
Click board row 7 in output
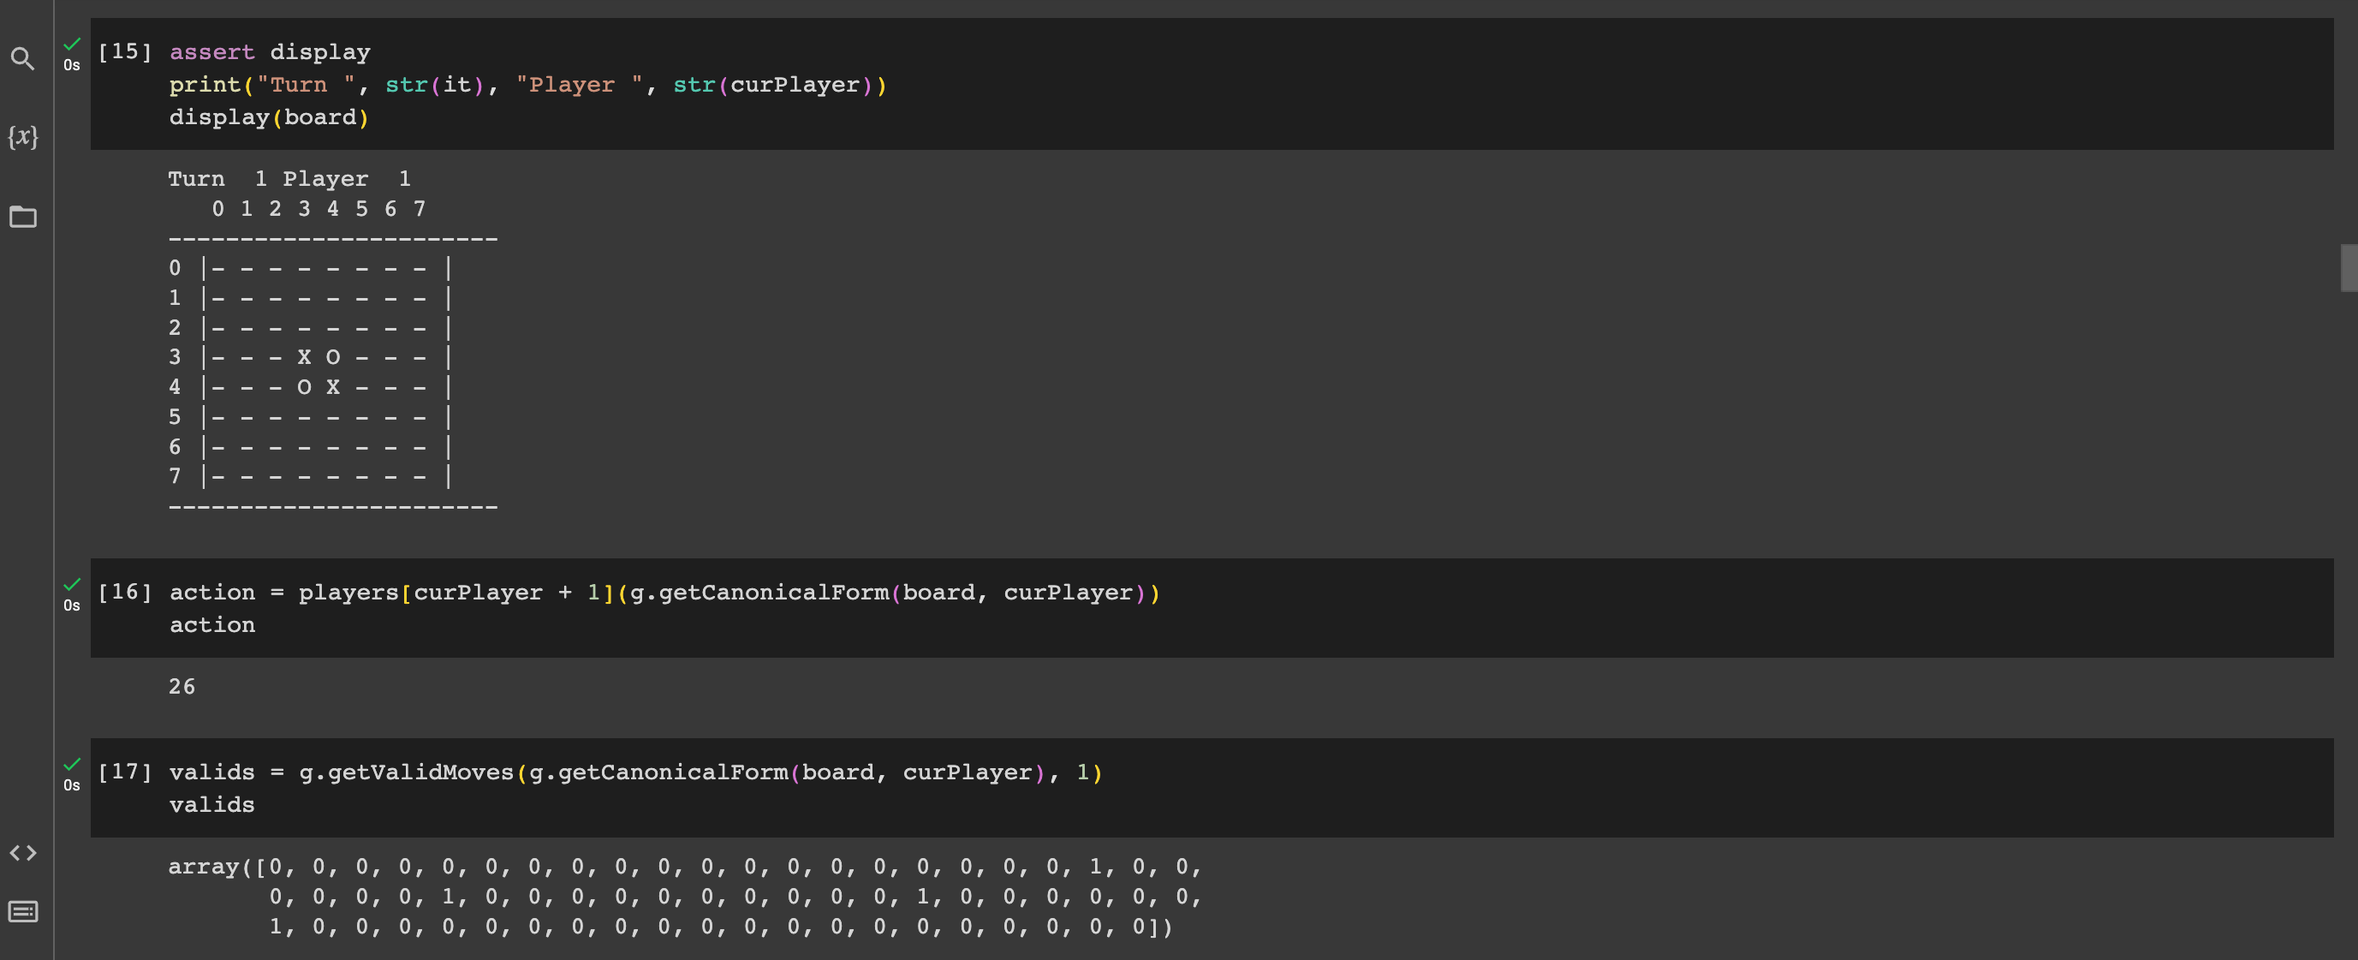310,476
